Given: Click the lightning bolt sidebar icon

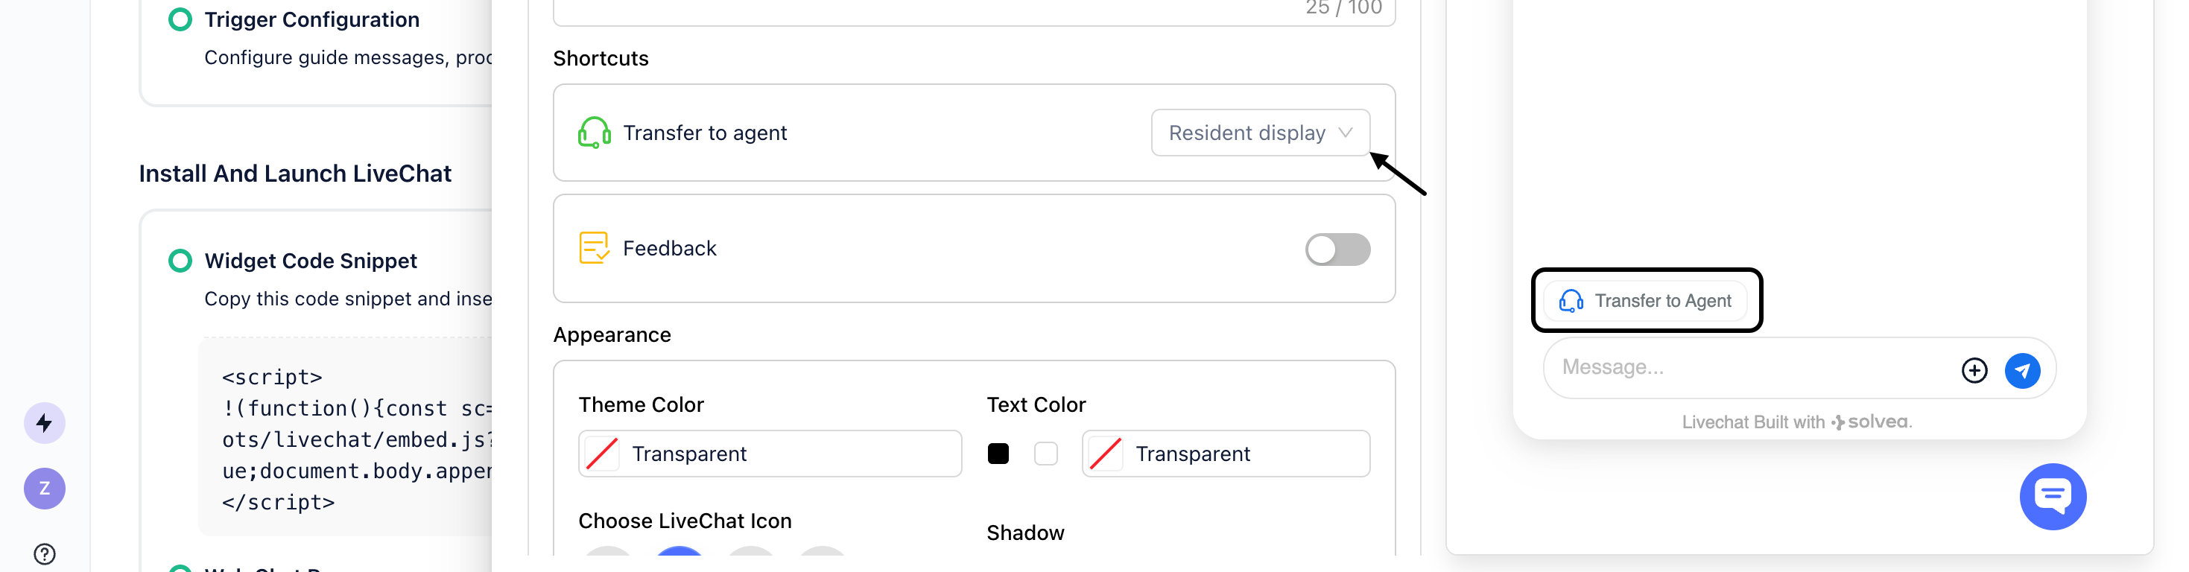Looking at the screenshot, I should 44,422.
